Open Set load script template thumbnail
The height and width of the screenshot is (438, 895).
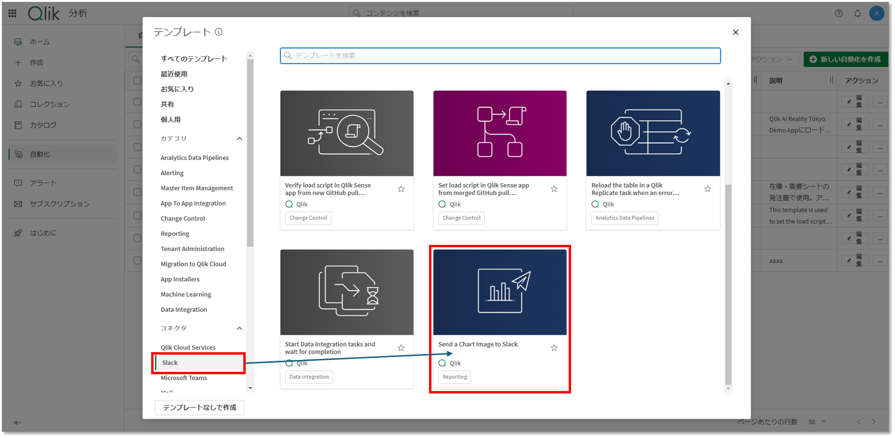point(500,133)
